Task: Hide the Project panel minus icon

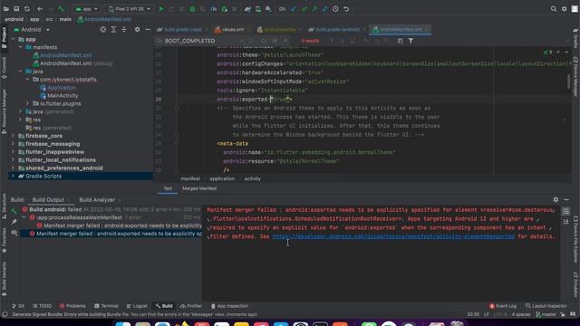Action: pos(148,30)
